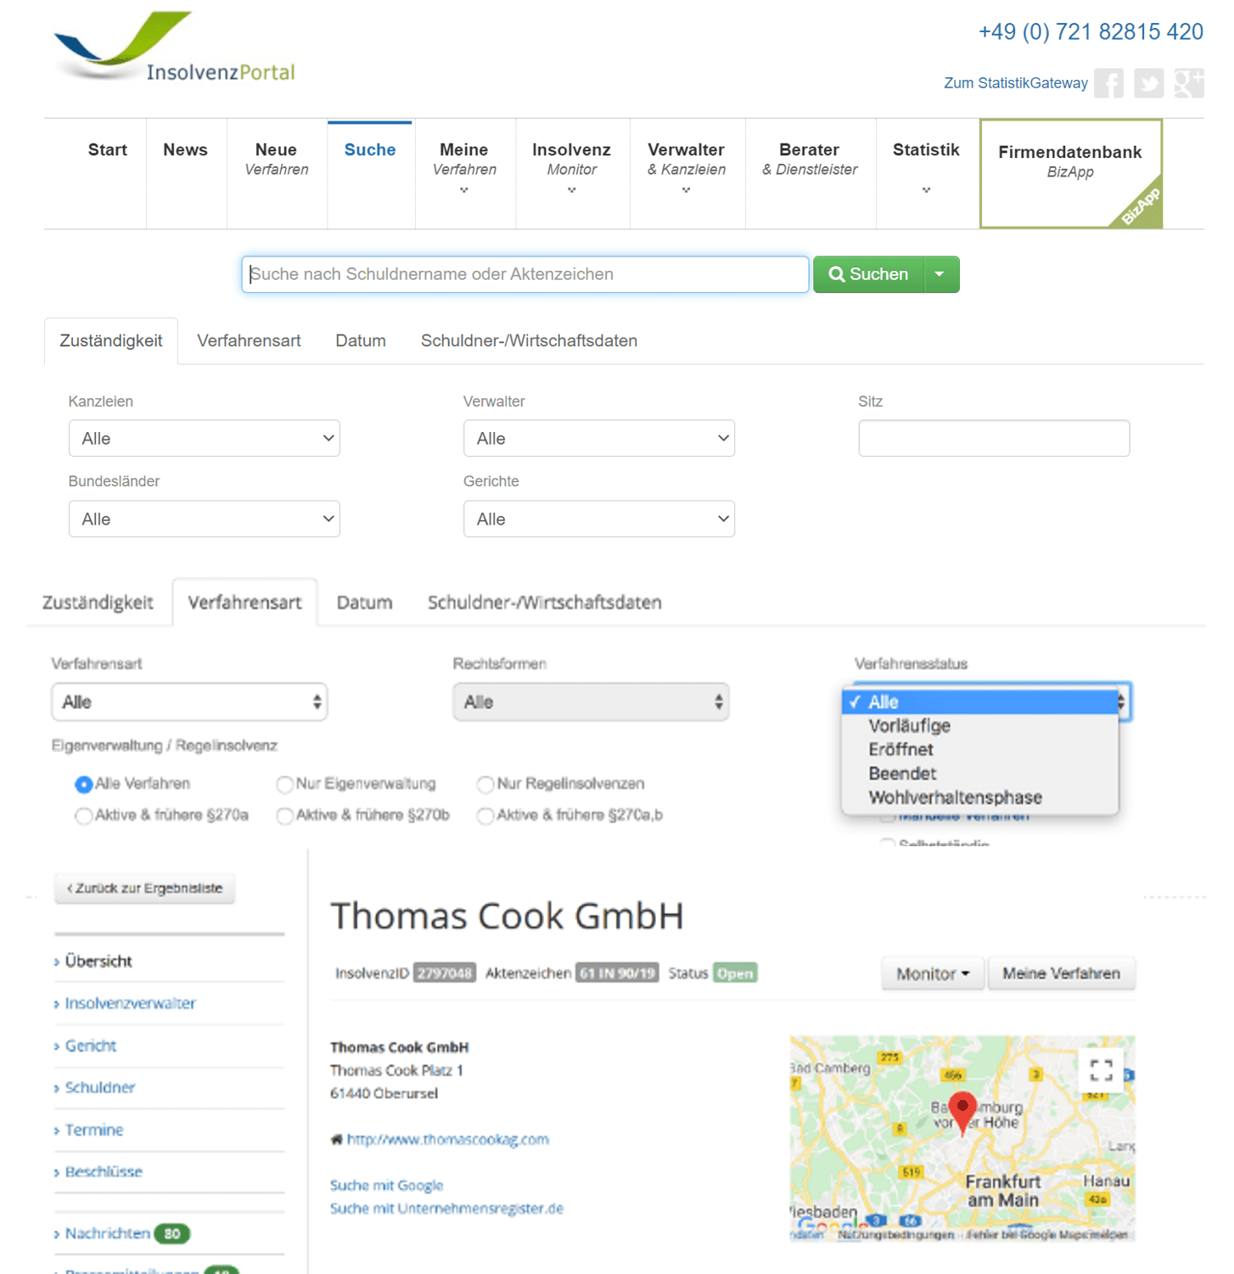Open the Verwalter dropdown
This screenshot has height=1274, width=1234.
[599, 438]
